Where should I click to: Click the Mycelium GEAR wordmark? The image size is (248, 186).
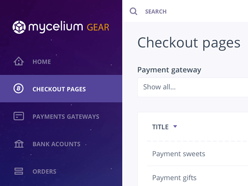(x=69, y=27)
